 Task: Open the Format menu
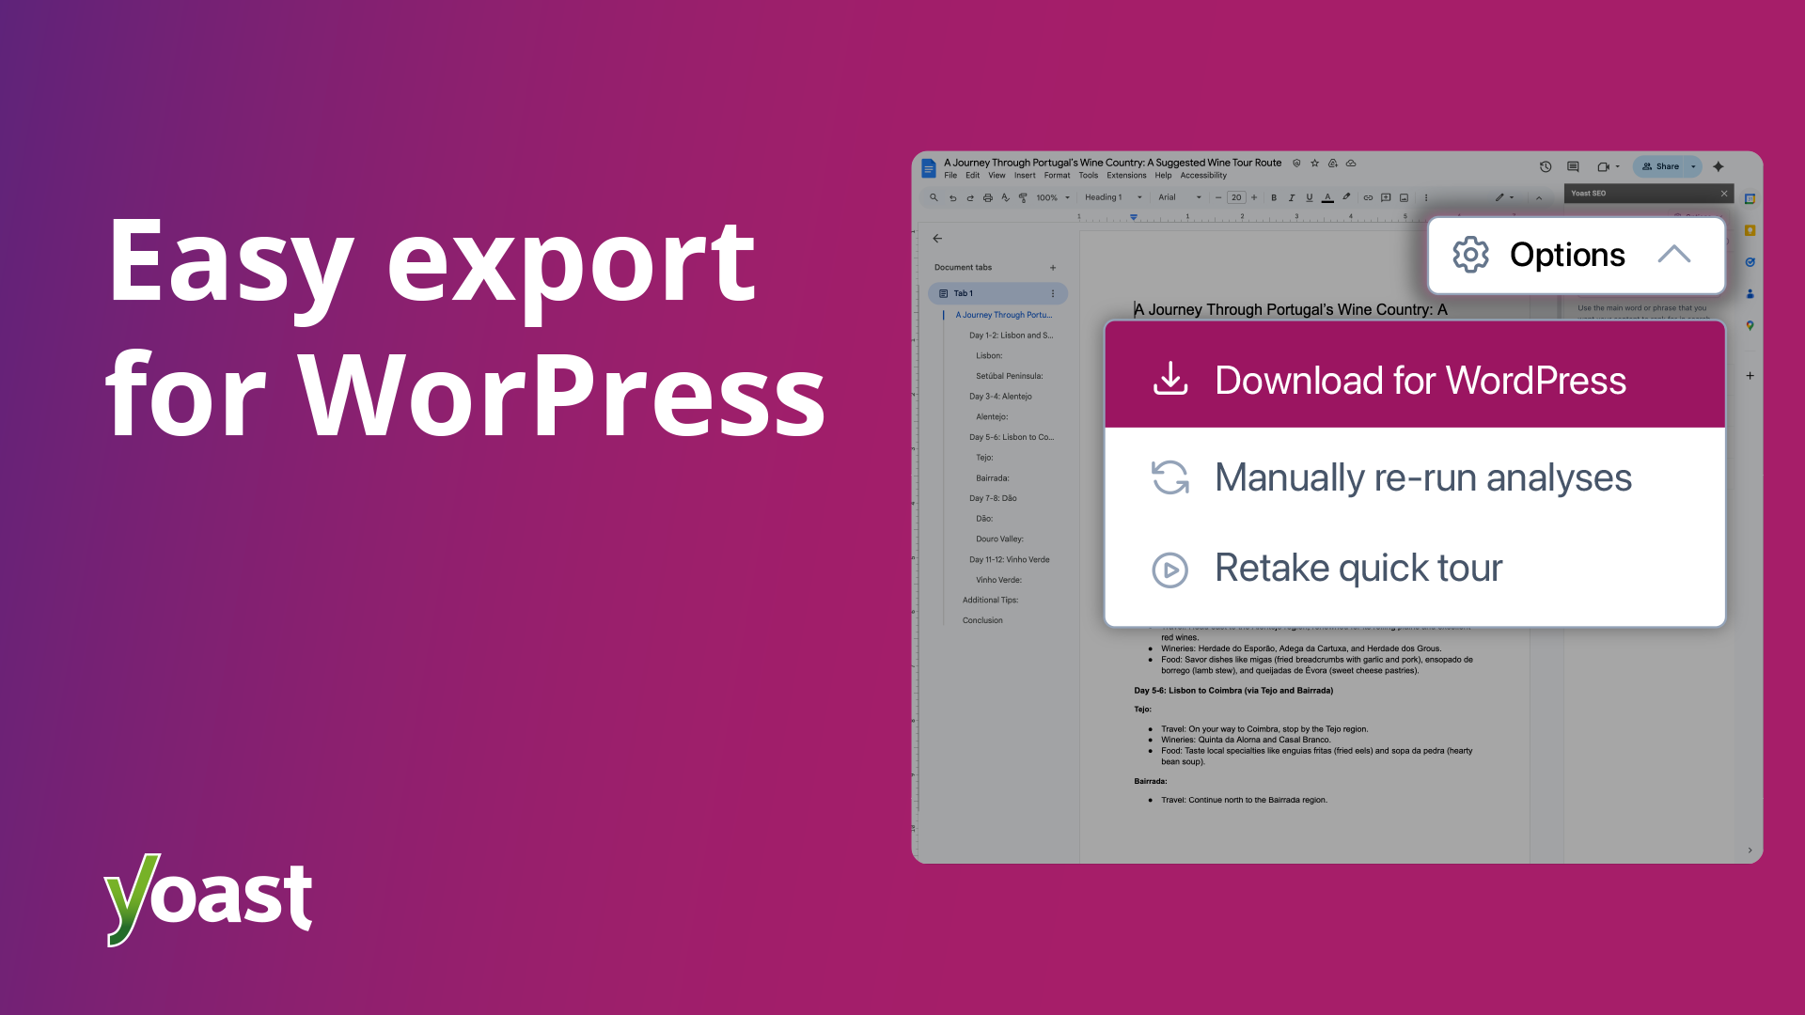[x=1057, y=176]
